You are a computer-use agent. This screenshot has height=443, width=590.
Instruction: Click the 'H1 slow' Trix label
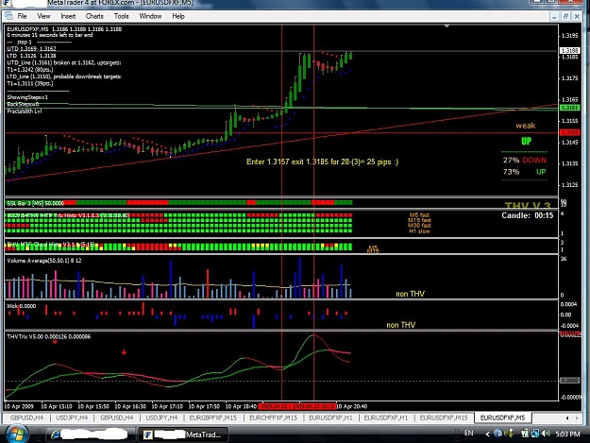click(419, 231)
